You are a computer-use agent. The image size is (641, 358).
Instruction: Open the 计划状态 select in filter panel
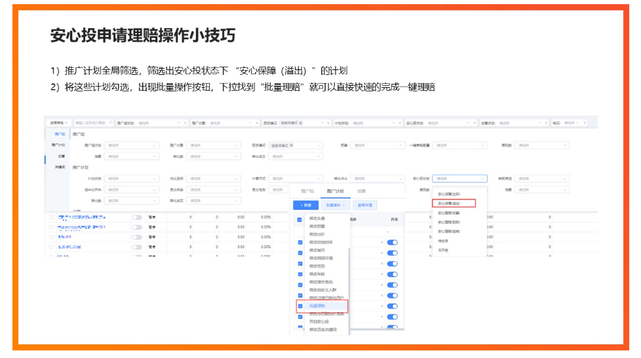click(x=131, y=179)
